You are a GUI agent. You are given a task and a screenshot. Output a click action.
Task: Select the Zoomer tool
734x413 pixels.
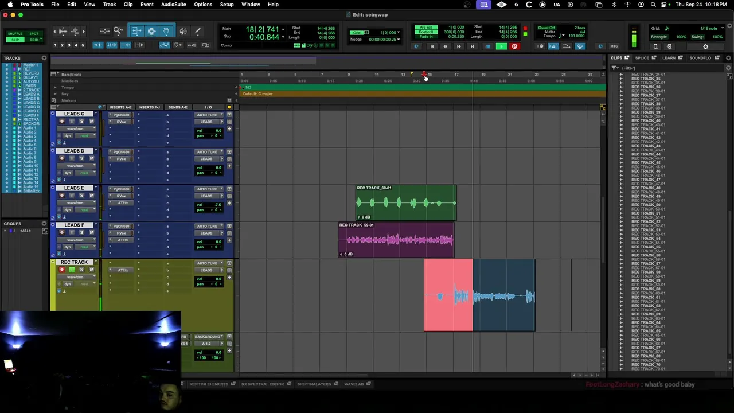[x=118, y=31]
